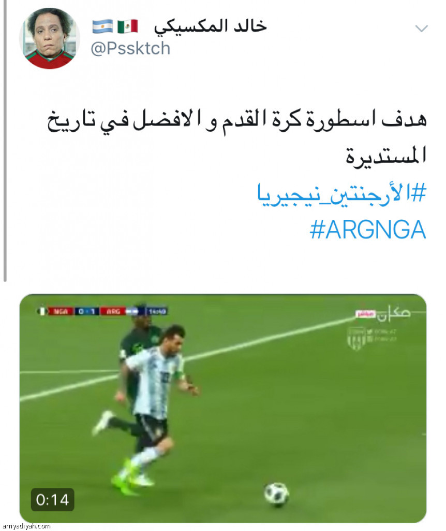Play the embedded match video
Viewport: 446px width, 531px height.
pyautogui.click(x=223, y=409)
